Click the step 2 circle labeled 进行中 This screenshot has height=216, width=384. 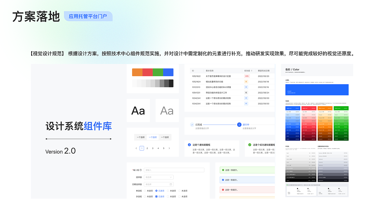pyautogui.click(x=239, y=125)
